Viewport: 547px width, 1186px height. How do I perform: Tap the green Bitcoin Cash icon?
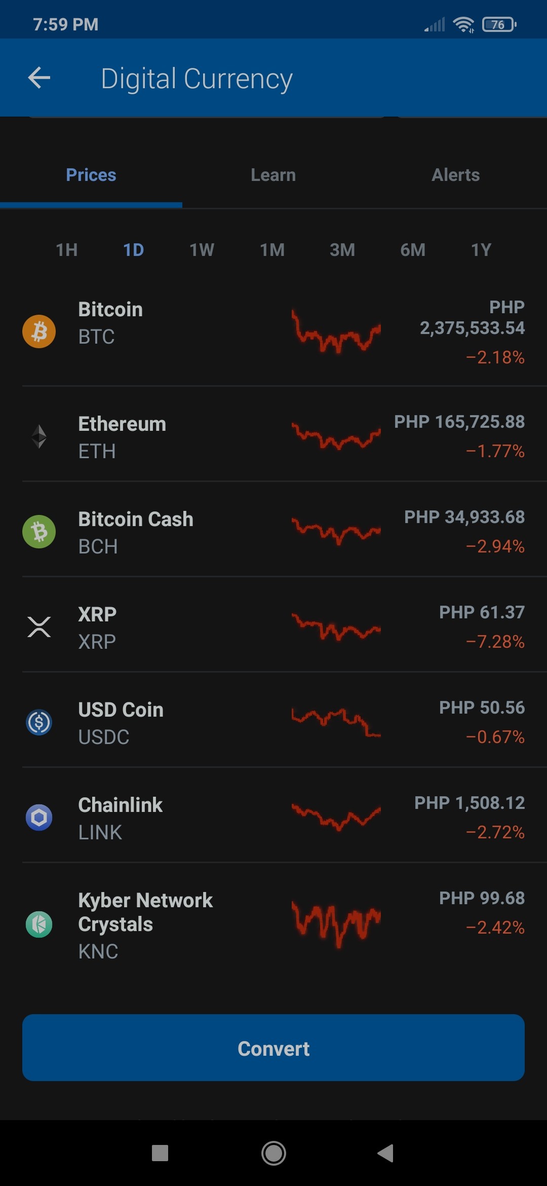(39, 532)
